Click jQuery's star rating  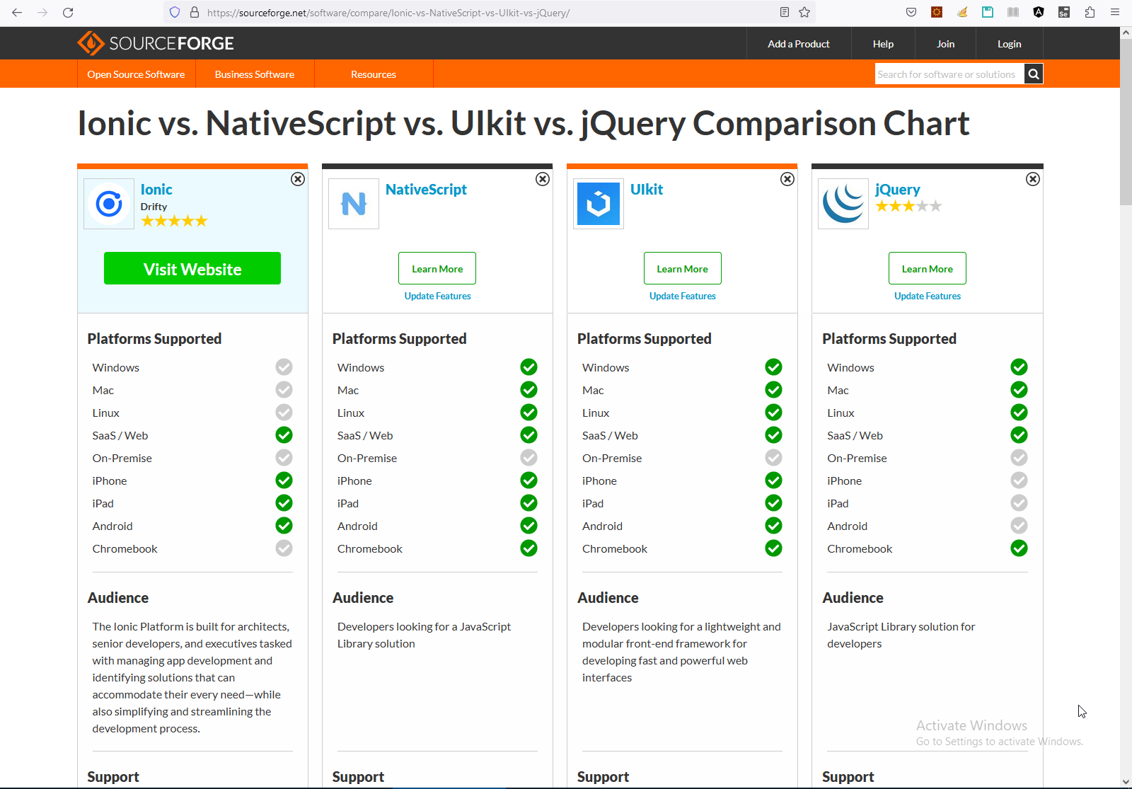point(908,206)
